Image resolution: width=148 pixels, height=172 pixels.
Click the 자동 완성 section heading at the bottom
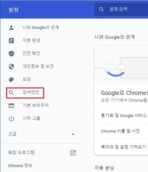click(x=104, y=168)
